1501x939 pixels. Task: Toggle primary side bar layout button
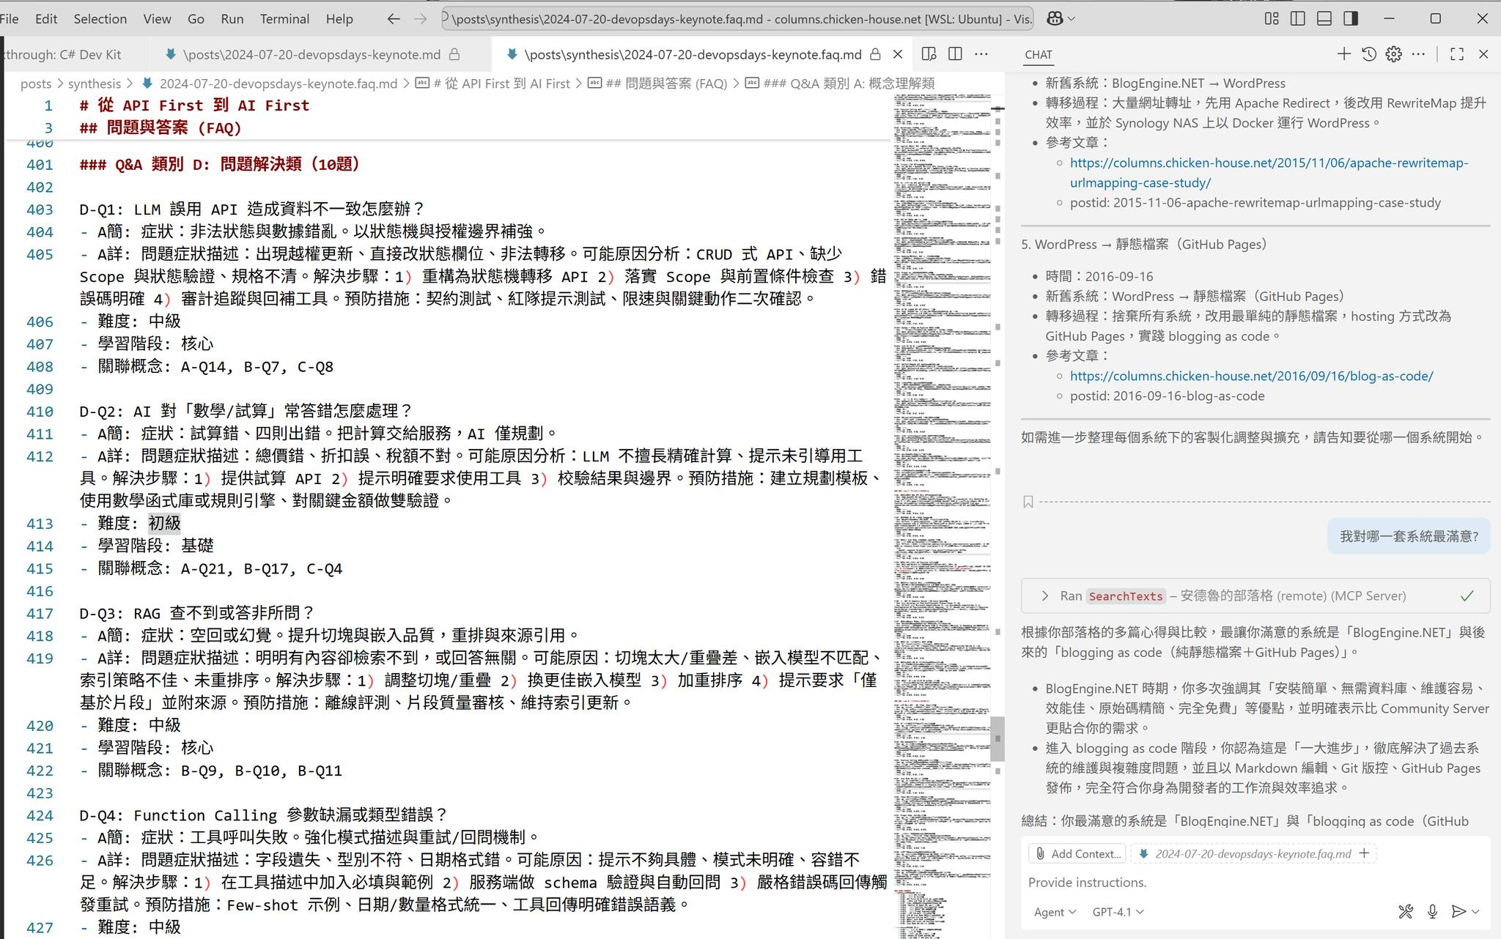tap(1298, 19)
